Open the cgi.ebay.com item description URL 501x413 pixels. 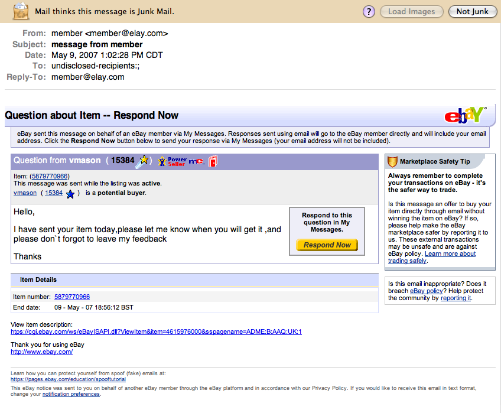pos(156,331)
